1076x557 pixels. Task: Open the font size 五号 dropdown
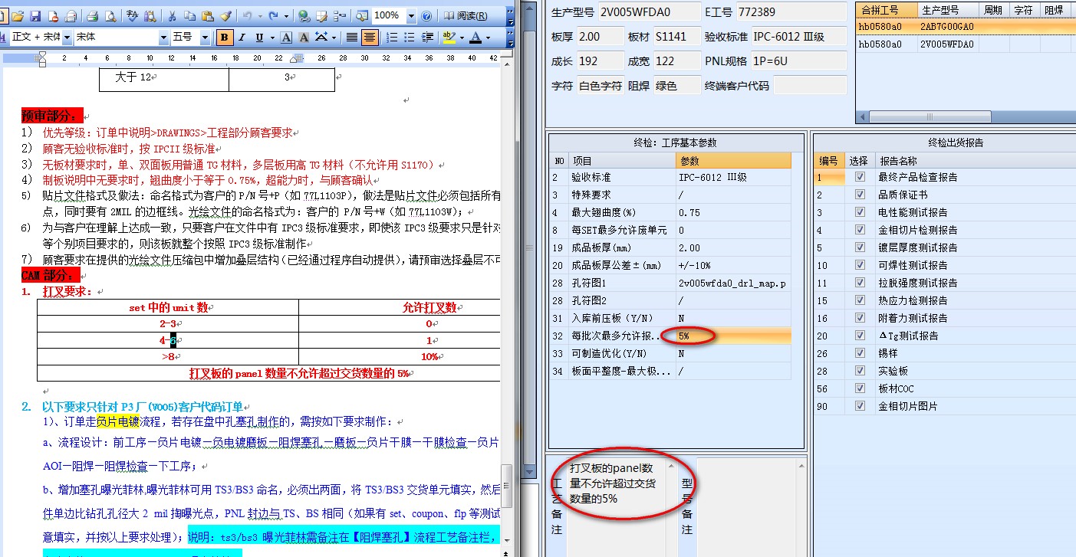click(205, 38)
